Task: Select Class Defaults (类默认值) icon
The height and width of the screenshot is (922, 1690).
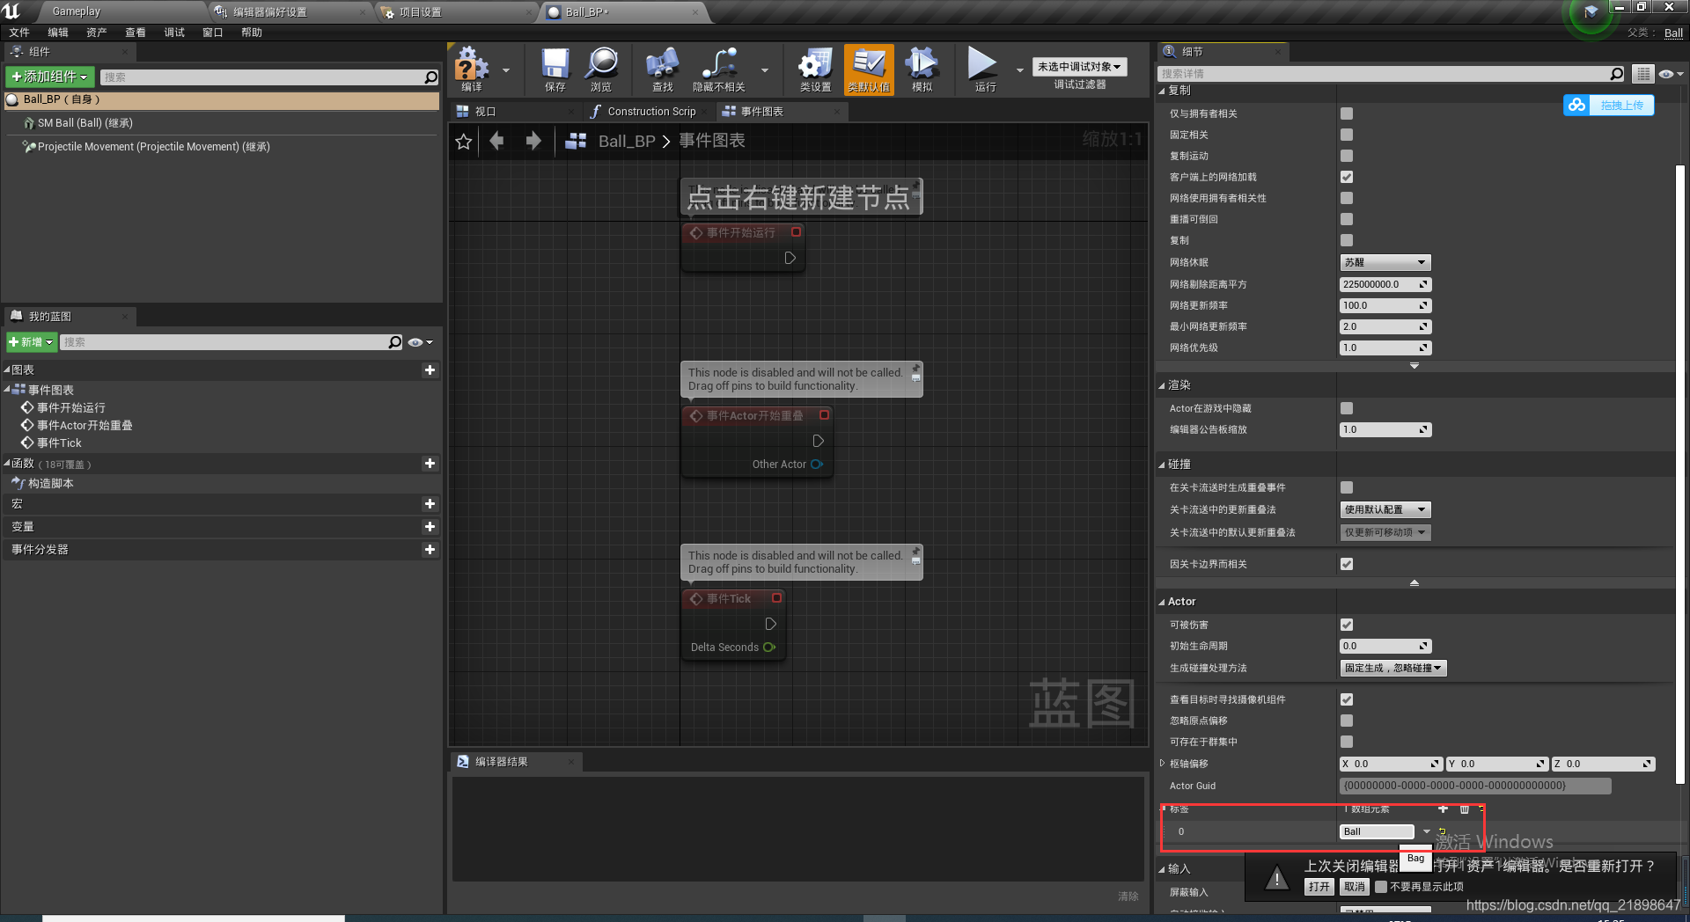Action: click(869, 69)
